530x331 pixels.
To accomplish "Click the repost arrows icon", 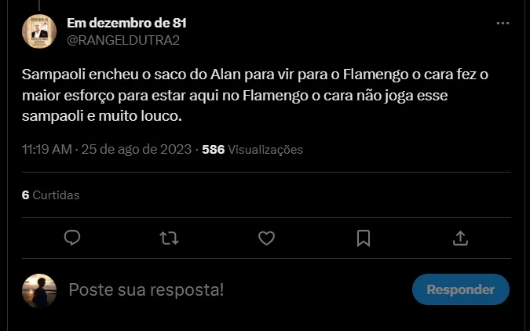I will point(169,238).
